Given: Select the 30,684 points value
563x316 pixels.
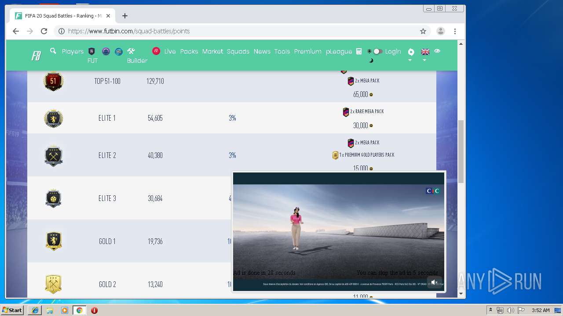Looking at the screenshot, I should (155, 198).
